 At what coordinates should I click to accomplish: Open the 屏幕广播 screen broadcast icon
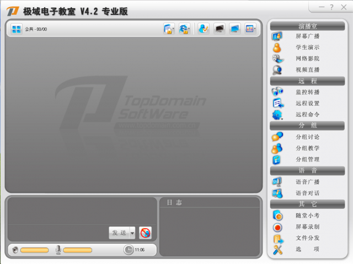(277, 36)
